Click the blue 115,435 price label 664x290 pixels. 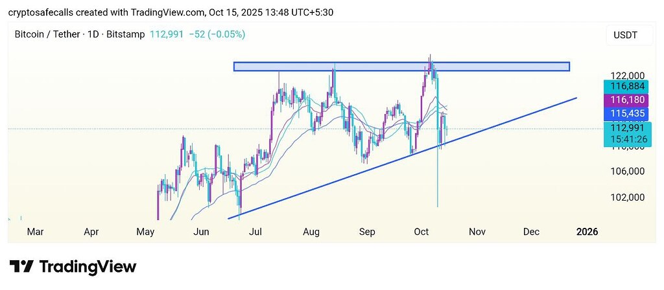(625, 113)
